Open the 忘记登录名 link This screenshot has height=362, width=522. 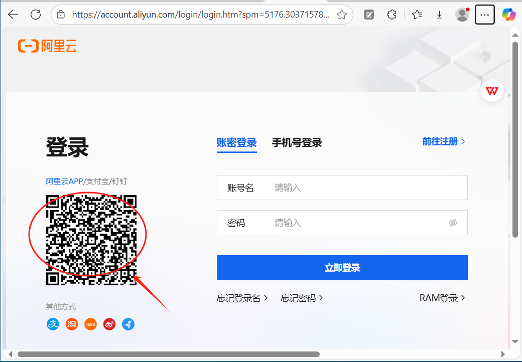tap(242, 298)
